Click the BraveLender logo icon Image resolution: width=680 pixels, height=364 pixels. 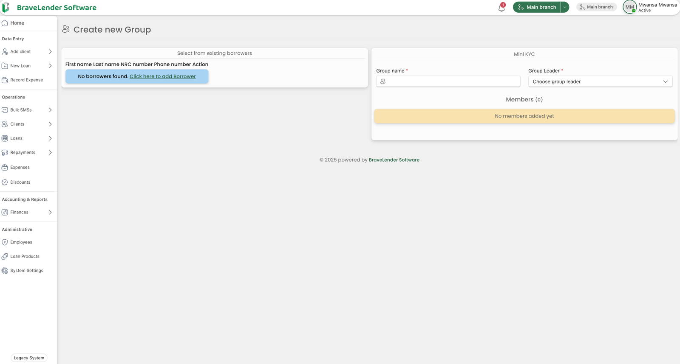[6, 7]
